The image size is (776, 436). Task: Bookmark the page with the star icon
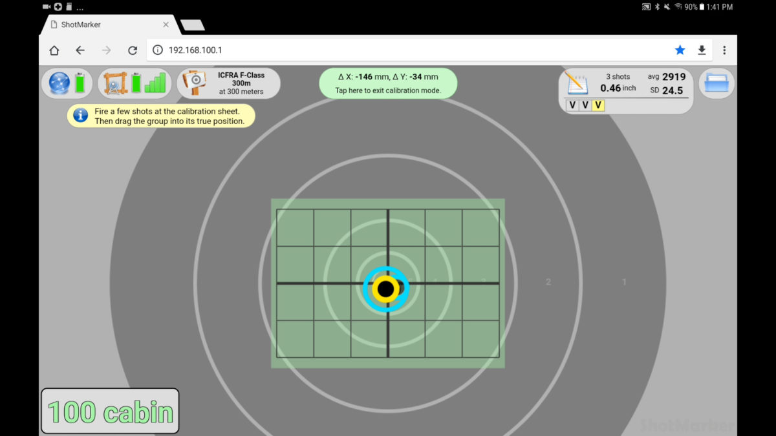680,49
